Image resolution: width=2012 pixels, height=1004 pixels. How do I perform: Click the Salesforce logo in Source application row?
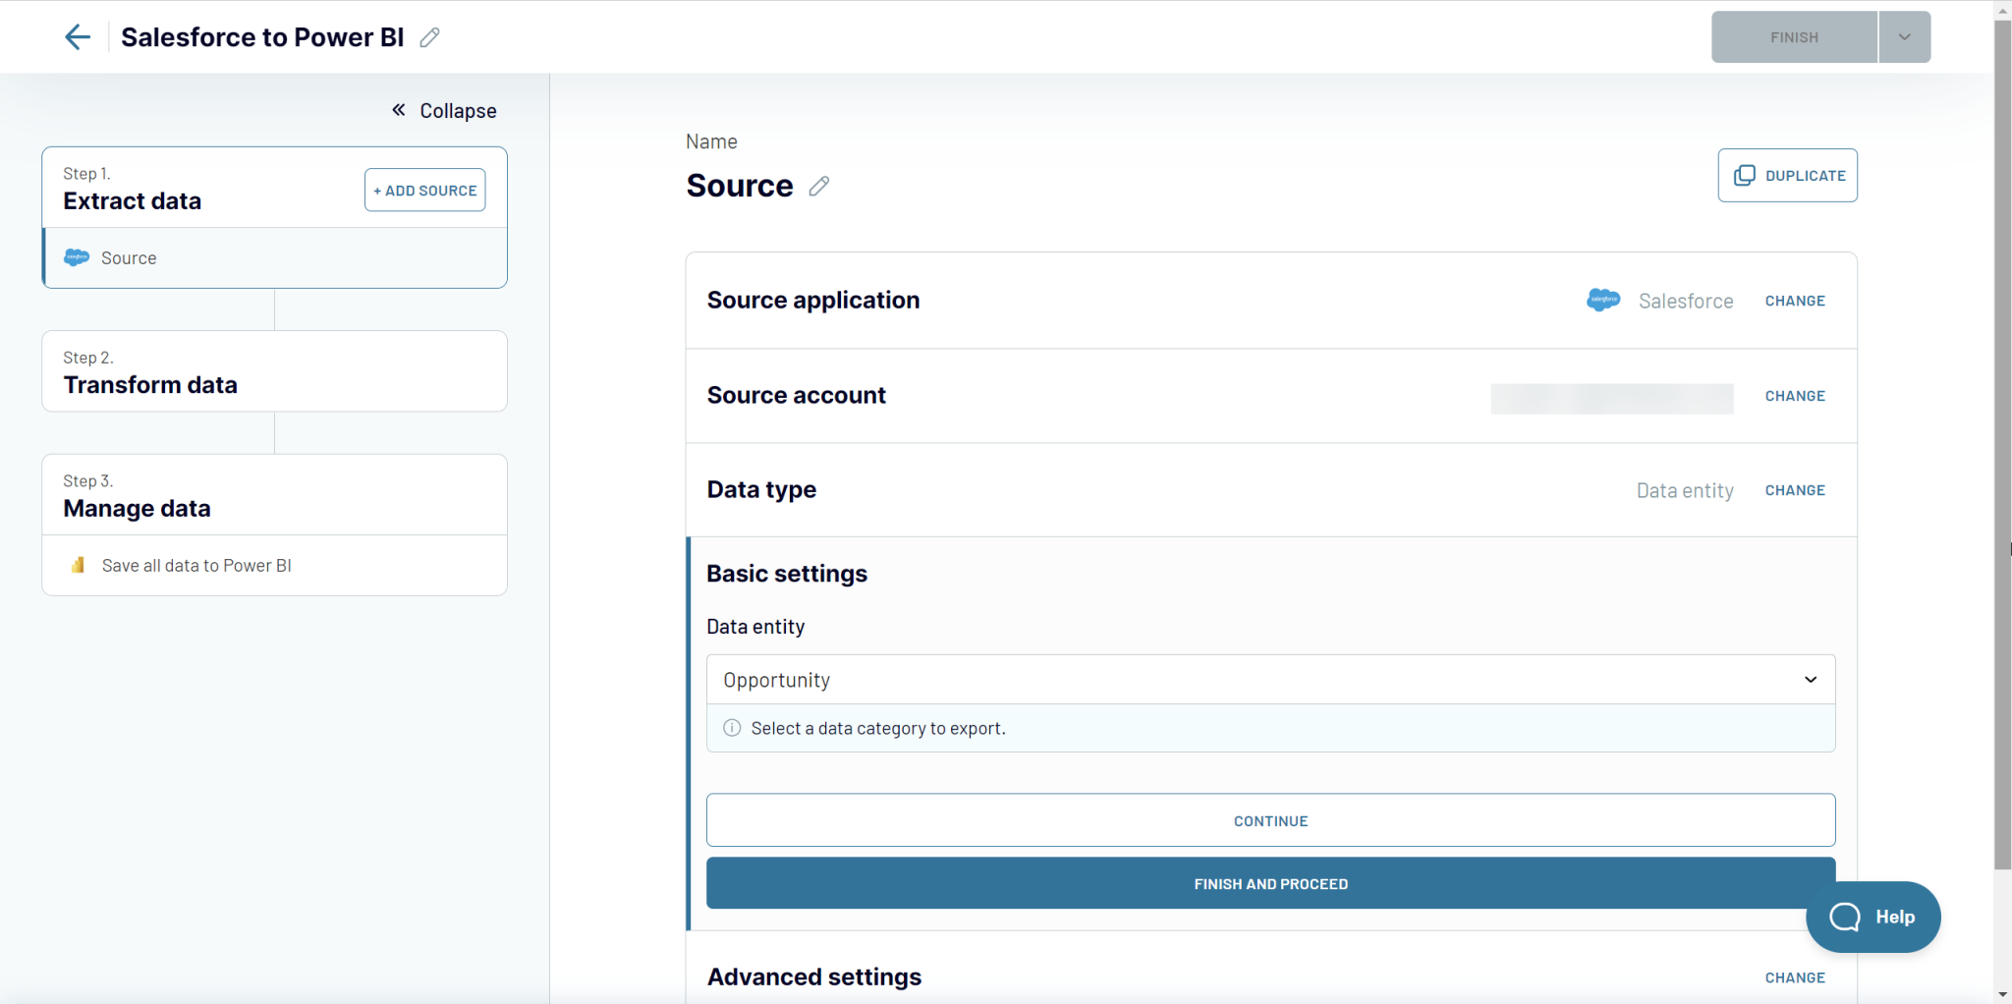click(x=1603, y=300)
